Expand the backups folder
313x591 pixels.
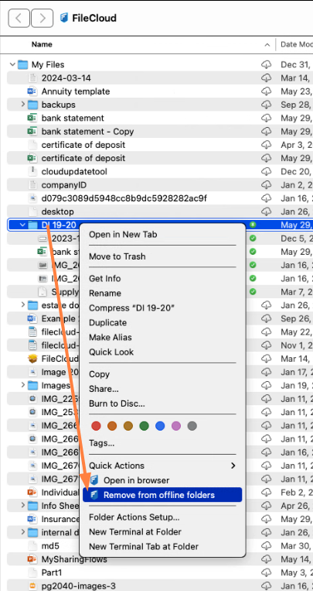[x=23, y=105]
